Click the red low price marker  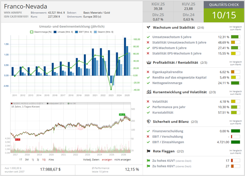point(17,140)
